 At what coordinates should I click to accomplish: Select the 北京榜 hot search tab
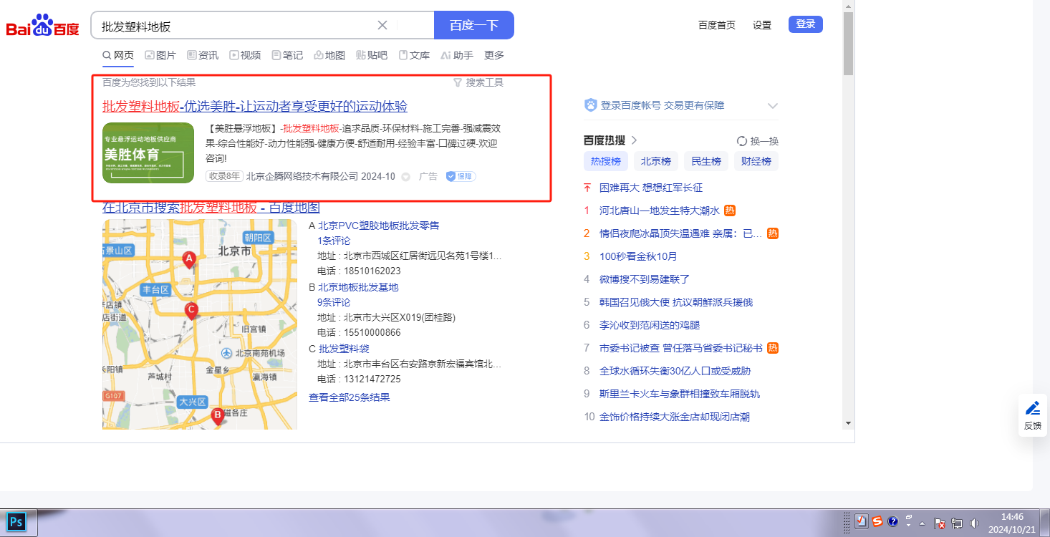655,161
